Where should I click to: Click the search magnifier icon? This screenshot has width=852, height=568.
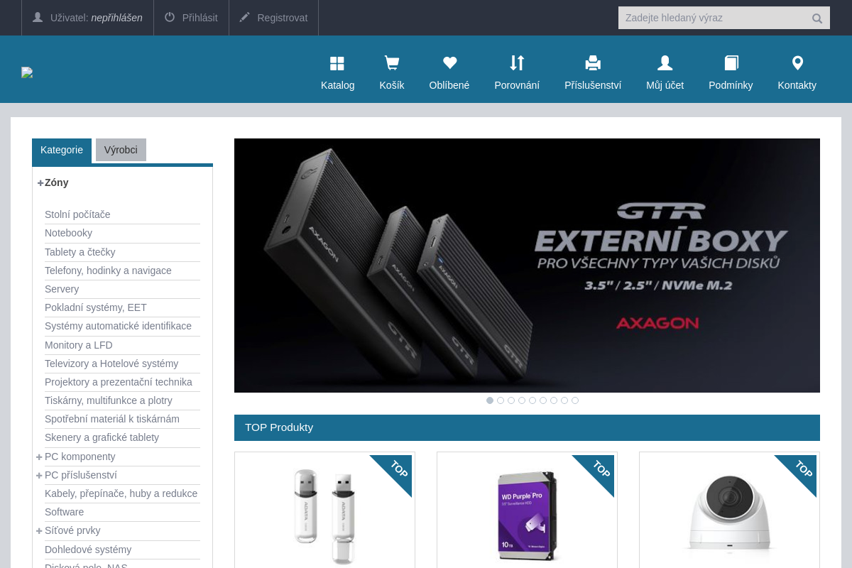pos(817,18)
